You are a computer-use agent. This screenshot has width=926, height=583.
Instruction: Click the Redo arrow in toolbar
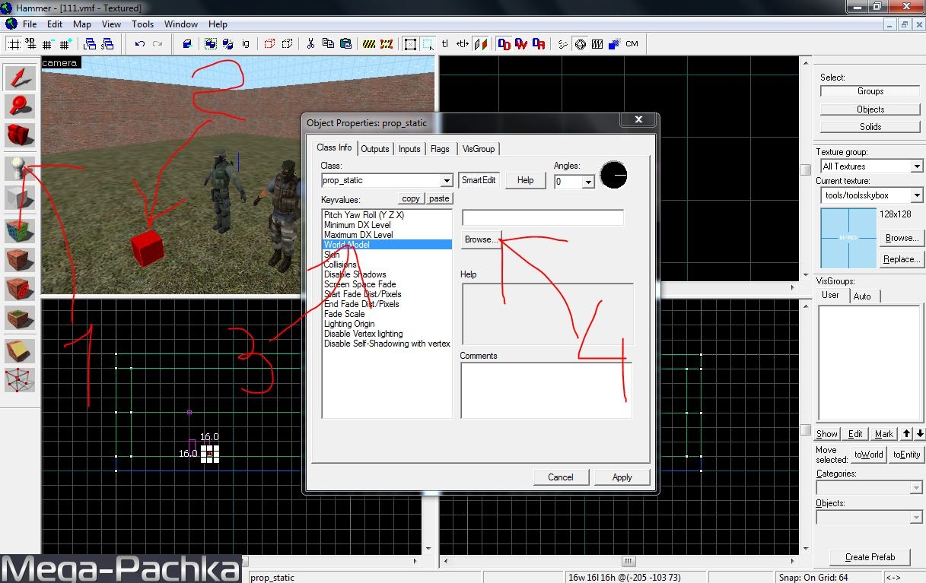click(x=158, y=44)
